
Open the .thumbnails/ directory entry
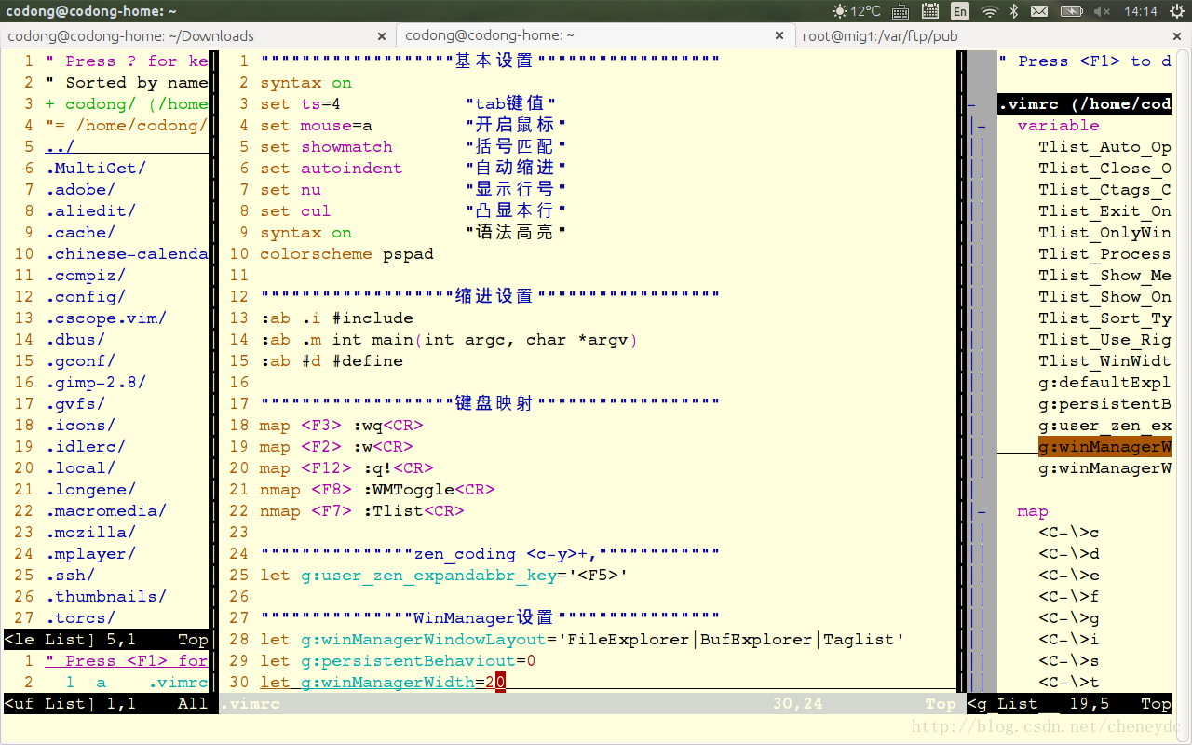(x=106, y=597)
